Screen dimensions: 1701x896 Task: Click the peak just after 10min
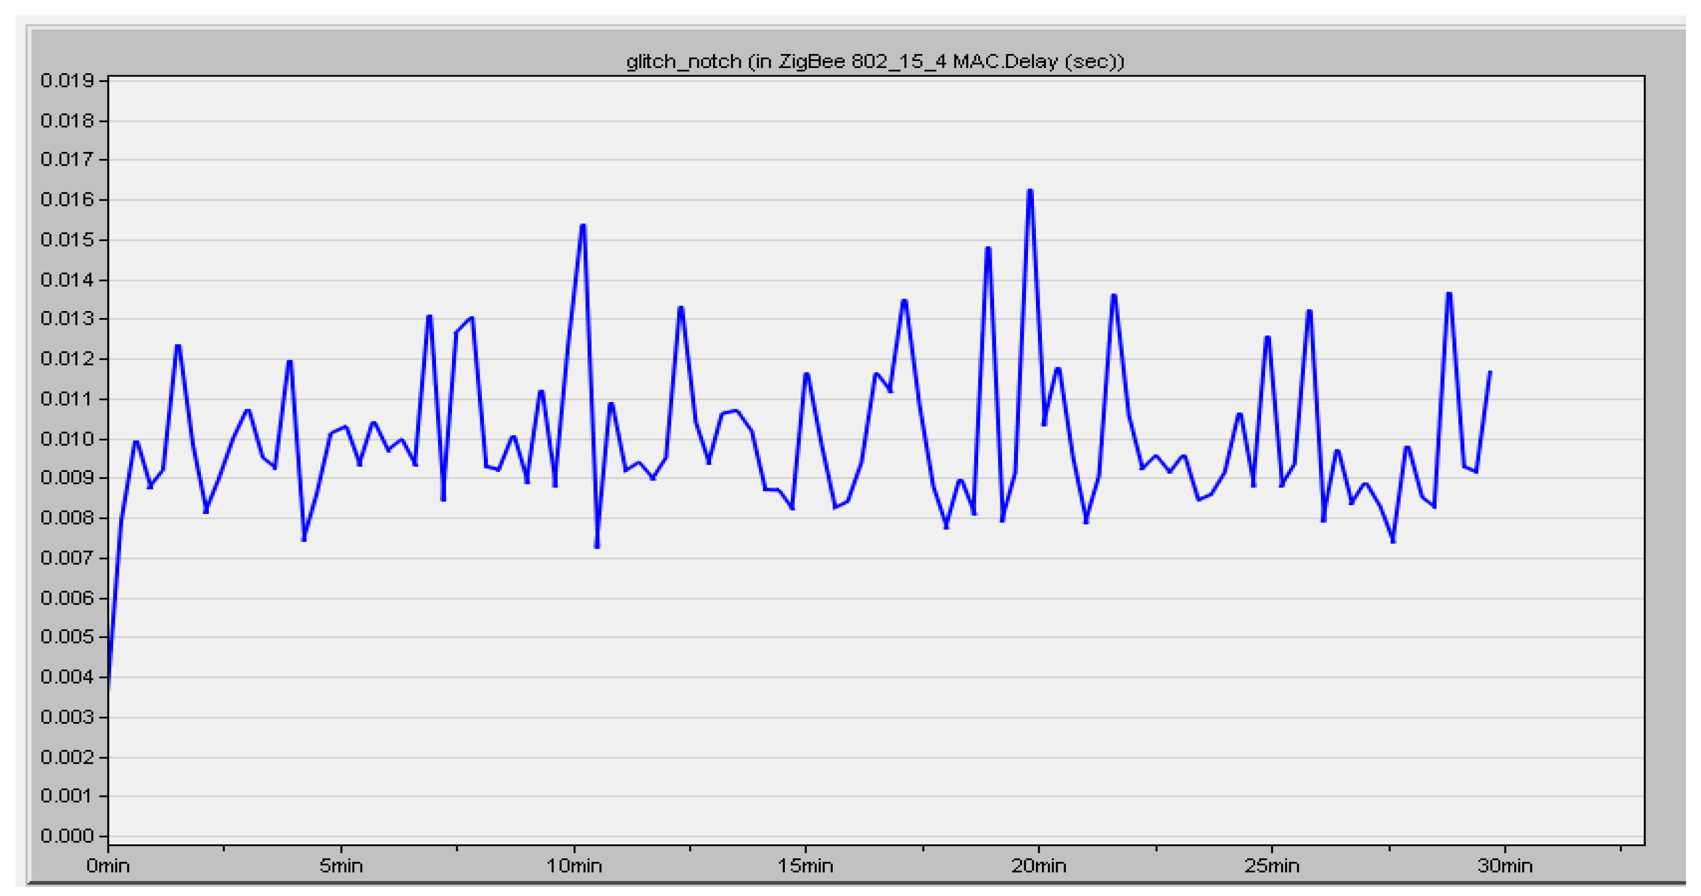click(x=583, y=226)
